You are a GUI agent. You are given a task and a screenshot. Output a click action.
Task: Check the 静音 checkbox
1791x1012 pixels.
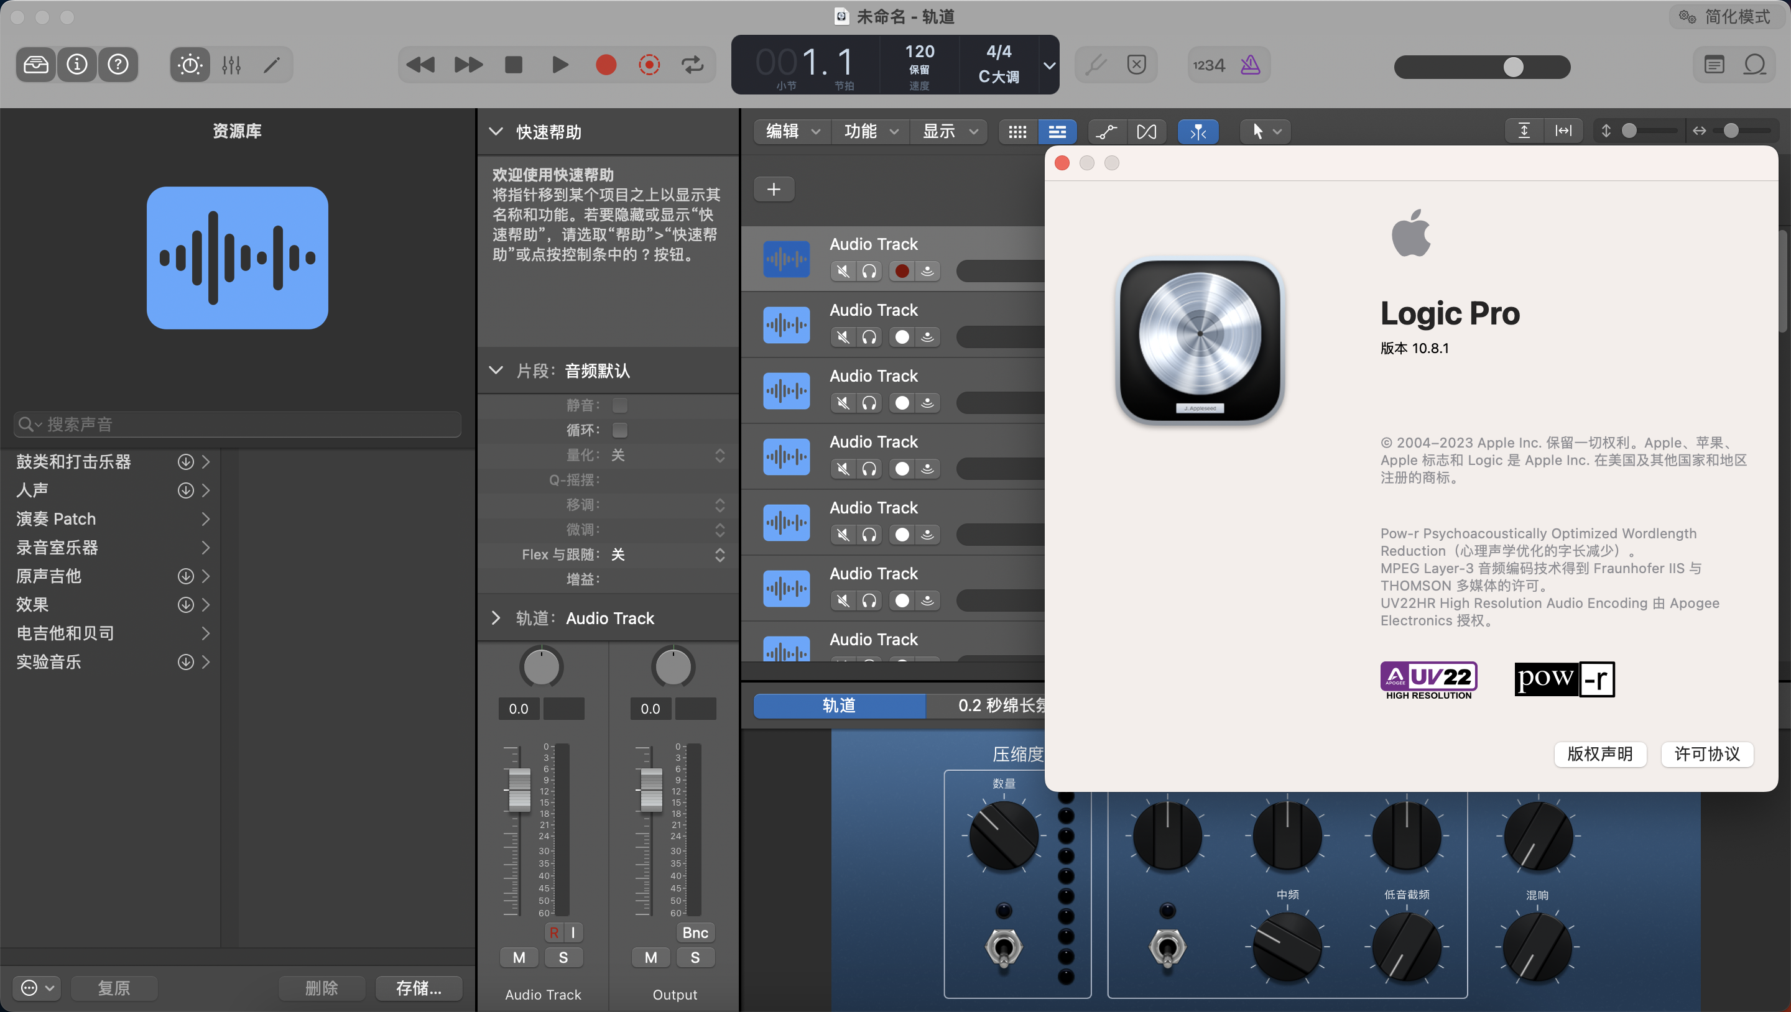(619, 405)
